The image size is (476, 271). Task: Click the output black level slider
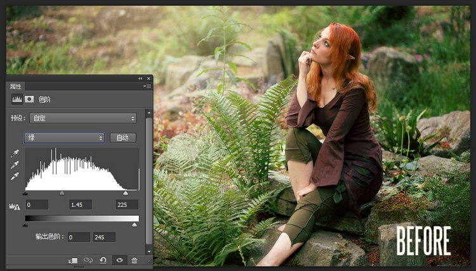[x=25, y=225]
